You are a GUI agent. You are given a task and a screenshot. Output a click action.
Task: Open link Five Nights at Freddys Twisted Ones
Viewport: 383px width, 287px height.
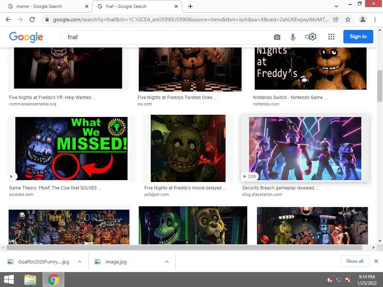pos(177,98)
